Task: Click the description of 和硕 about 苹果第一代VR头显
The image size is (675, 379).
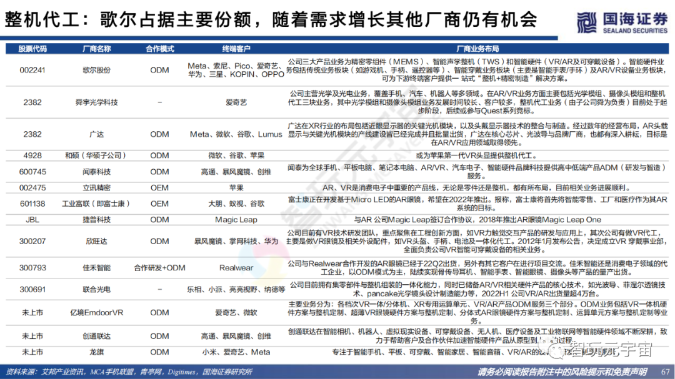Action: click(x=477, y=155)
